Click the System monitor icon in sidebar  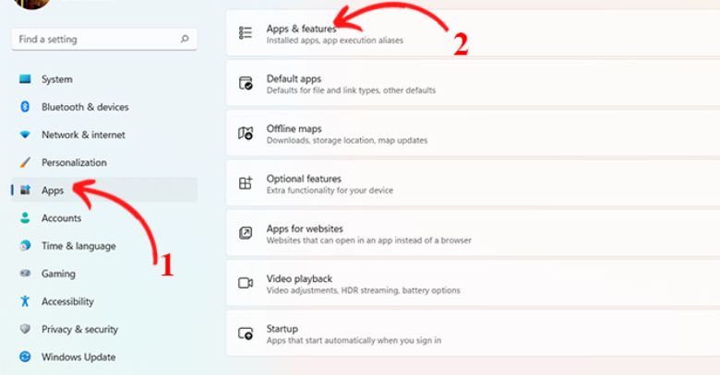pos(25,79)
